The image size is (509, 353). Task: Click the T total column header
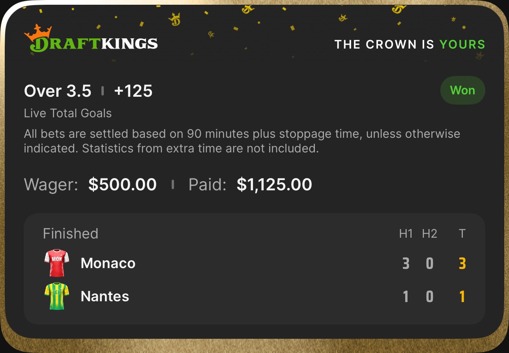(462, 234)
